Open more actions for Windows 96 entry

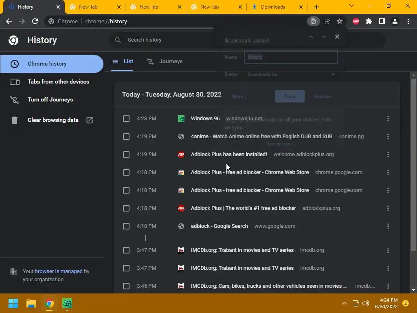pyautogui.click(x=388, y=119)
